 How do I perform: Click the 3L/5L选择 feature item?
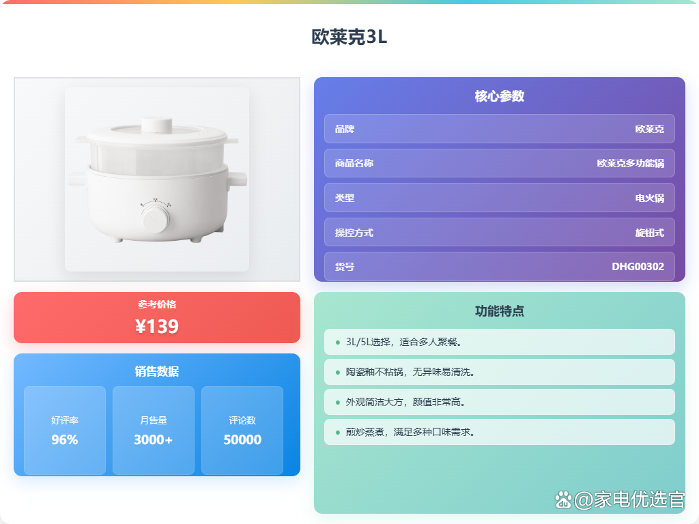pyautogui.click(x=499, y=342)
